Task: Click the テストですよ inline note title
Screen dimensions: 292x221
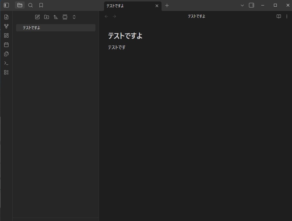Action: coord(125,36)
